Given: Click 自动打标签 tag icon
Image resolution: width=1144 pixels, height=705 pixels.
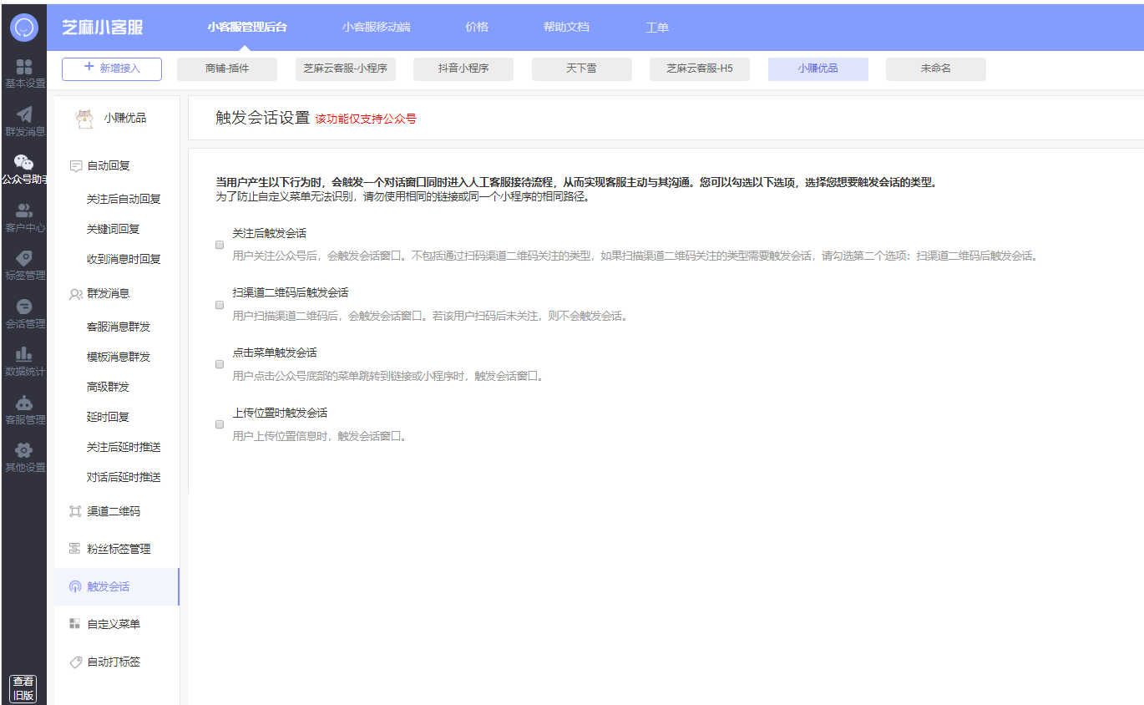Looking at the screenshot, I should [75, 662].
